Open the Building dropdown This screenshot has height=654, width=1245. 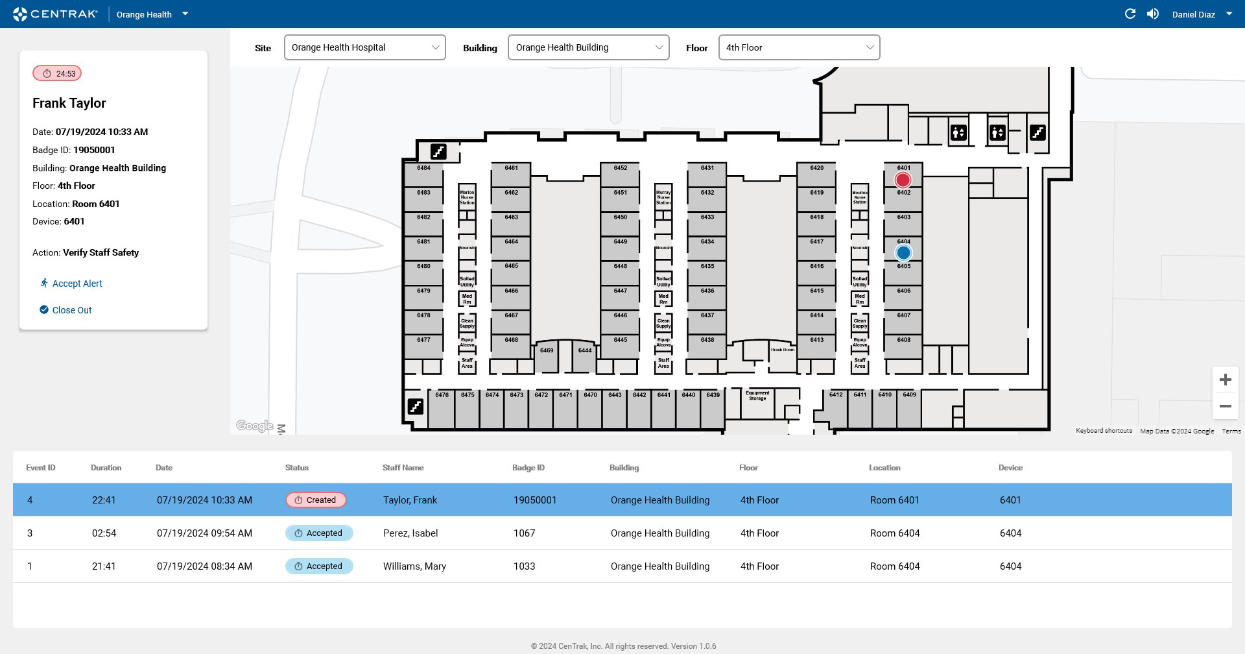(588, 47)
